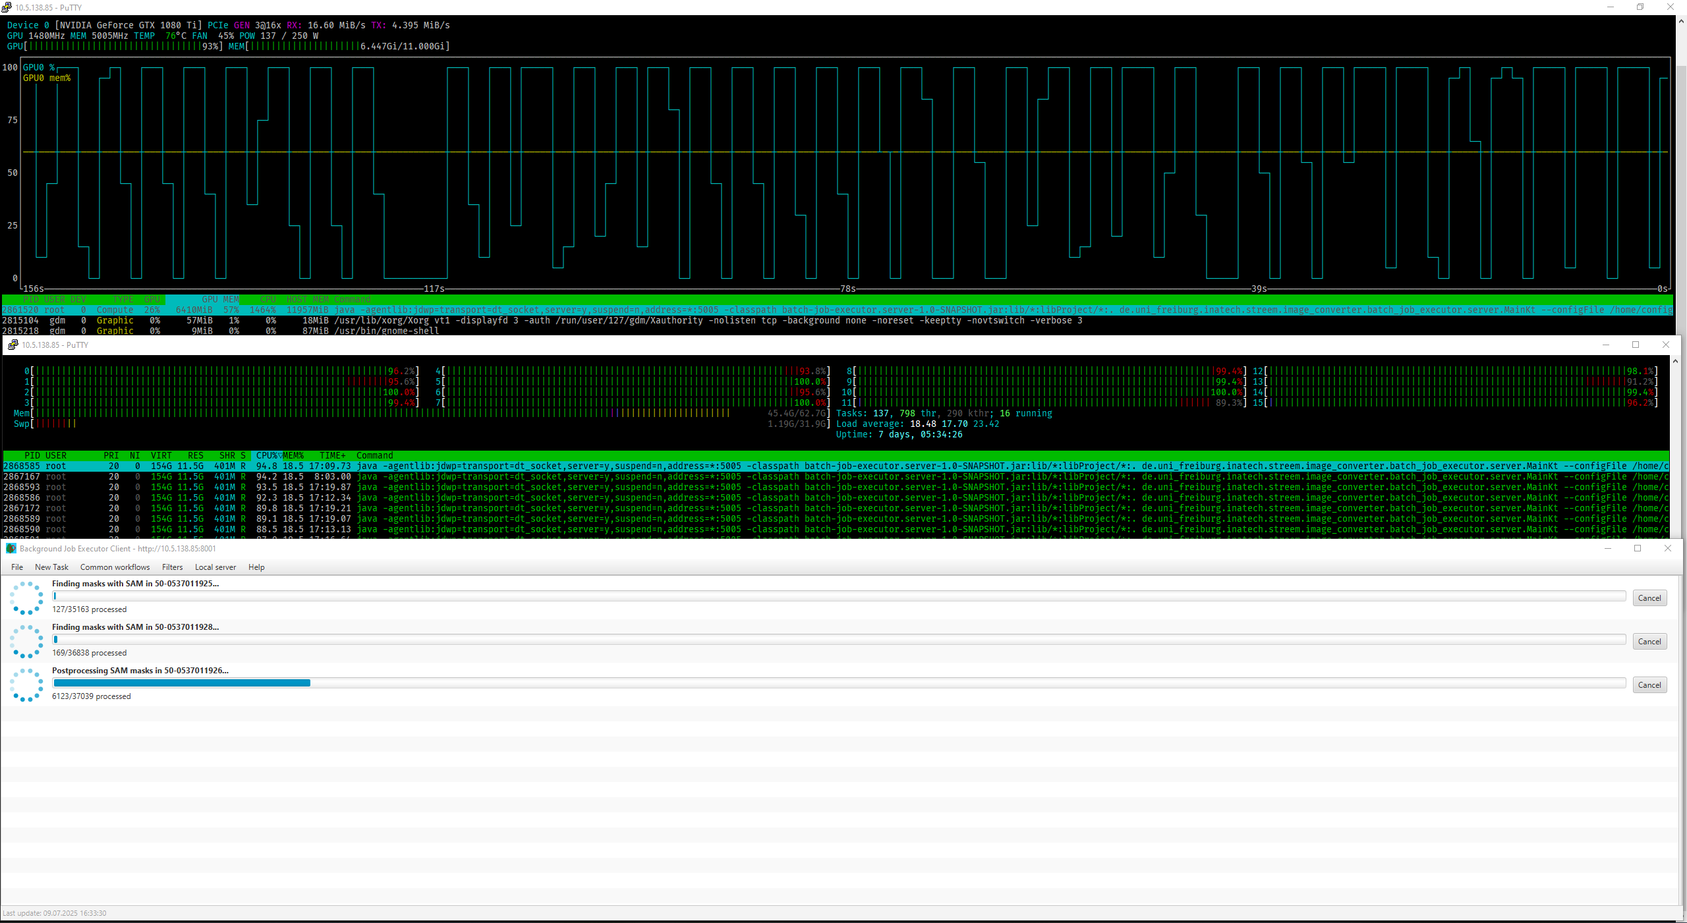Click the htop Load average values
Image resolution: width=1687 pixels, height=923 pixels.
[955, 424]
